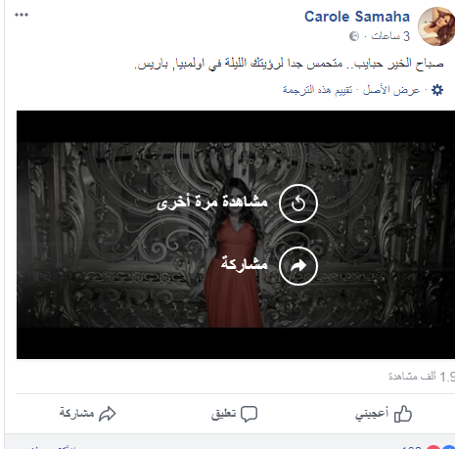This screenshot has height=449, width=455.
Task: Open the three-dot post options menu
Action: tap(22, 15)
